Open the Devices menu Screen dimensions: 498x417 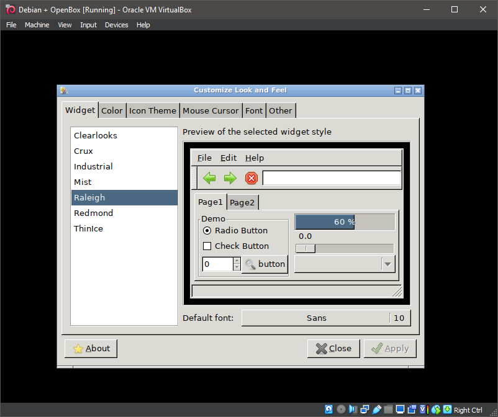(116, 25)
